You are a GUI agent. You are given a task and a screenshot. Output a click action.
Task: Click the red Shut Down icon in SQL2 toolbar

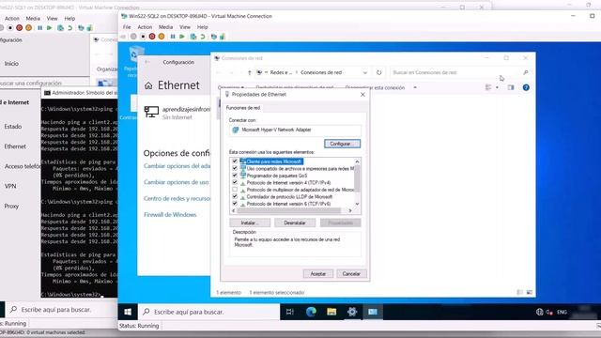pos(152,37)
